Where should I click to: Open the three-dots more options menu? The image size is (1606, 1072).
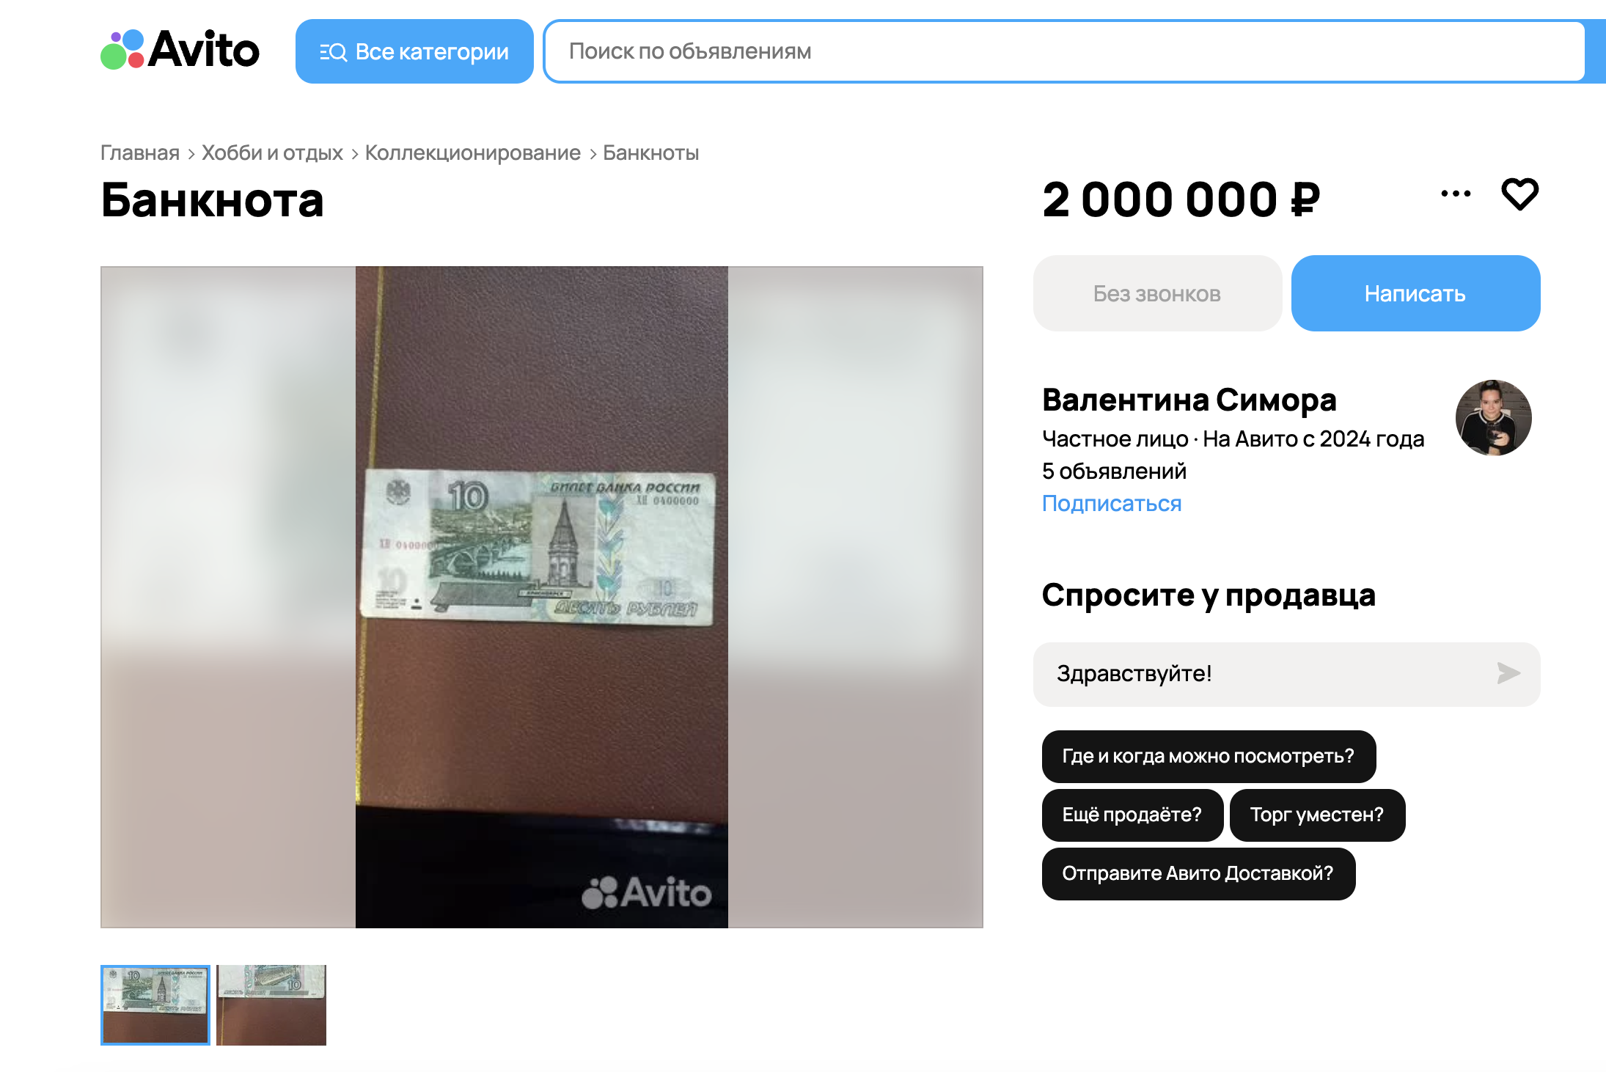click(1456, 194)
